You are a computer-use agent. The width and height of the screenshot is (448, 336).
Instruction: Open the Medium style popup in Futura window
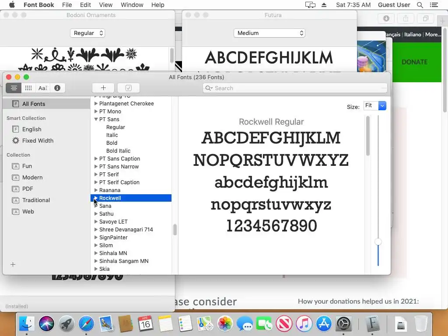pos(269,33)
